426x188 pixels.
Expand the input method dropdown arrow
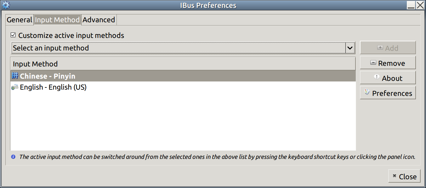point(350,48)
